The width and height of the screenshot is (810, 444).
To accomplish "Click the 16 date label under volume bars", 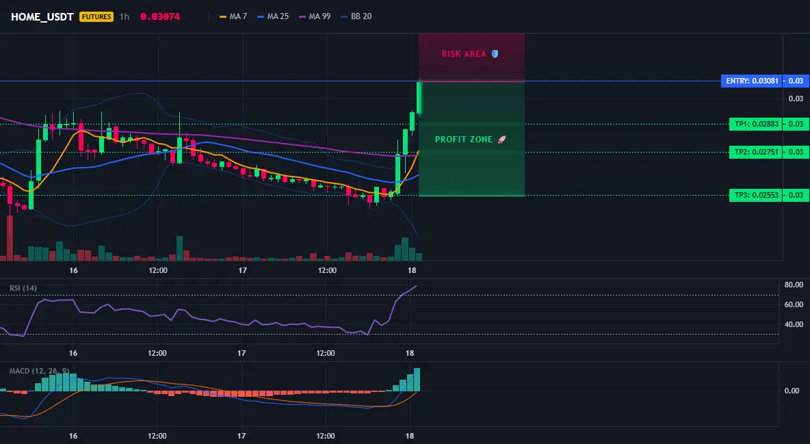I will point(73,270).
